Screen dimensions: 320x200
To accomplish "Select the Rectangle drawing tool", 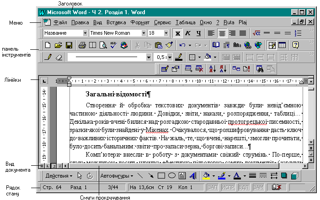I will click(x=161, y=175).
